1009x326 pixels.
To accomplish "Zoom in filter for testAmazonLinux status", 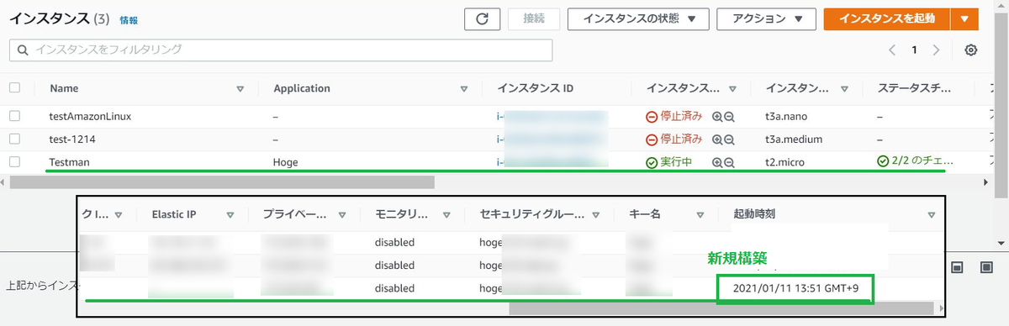I will pyautogui.click(x=717, y=118).
